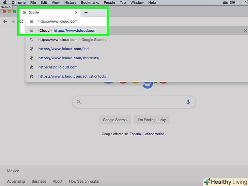Open the Chrome application menu

click(18, 2)
